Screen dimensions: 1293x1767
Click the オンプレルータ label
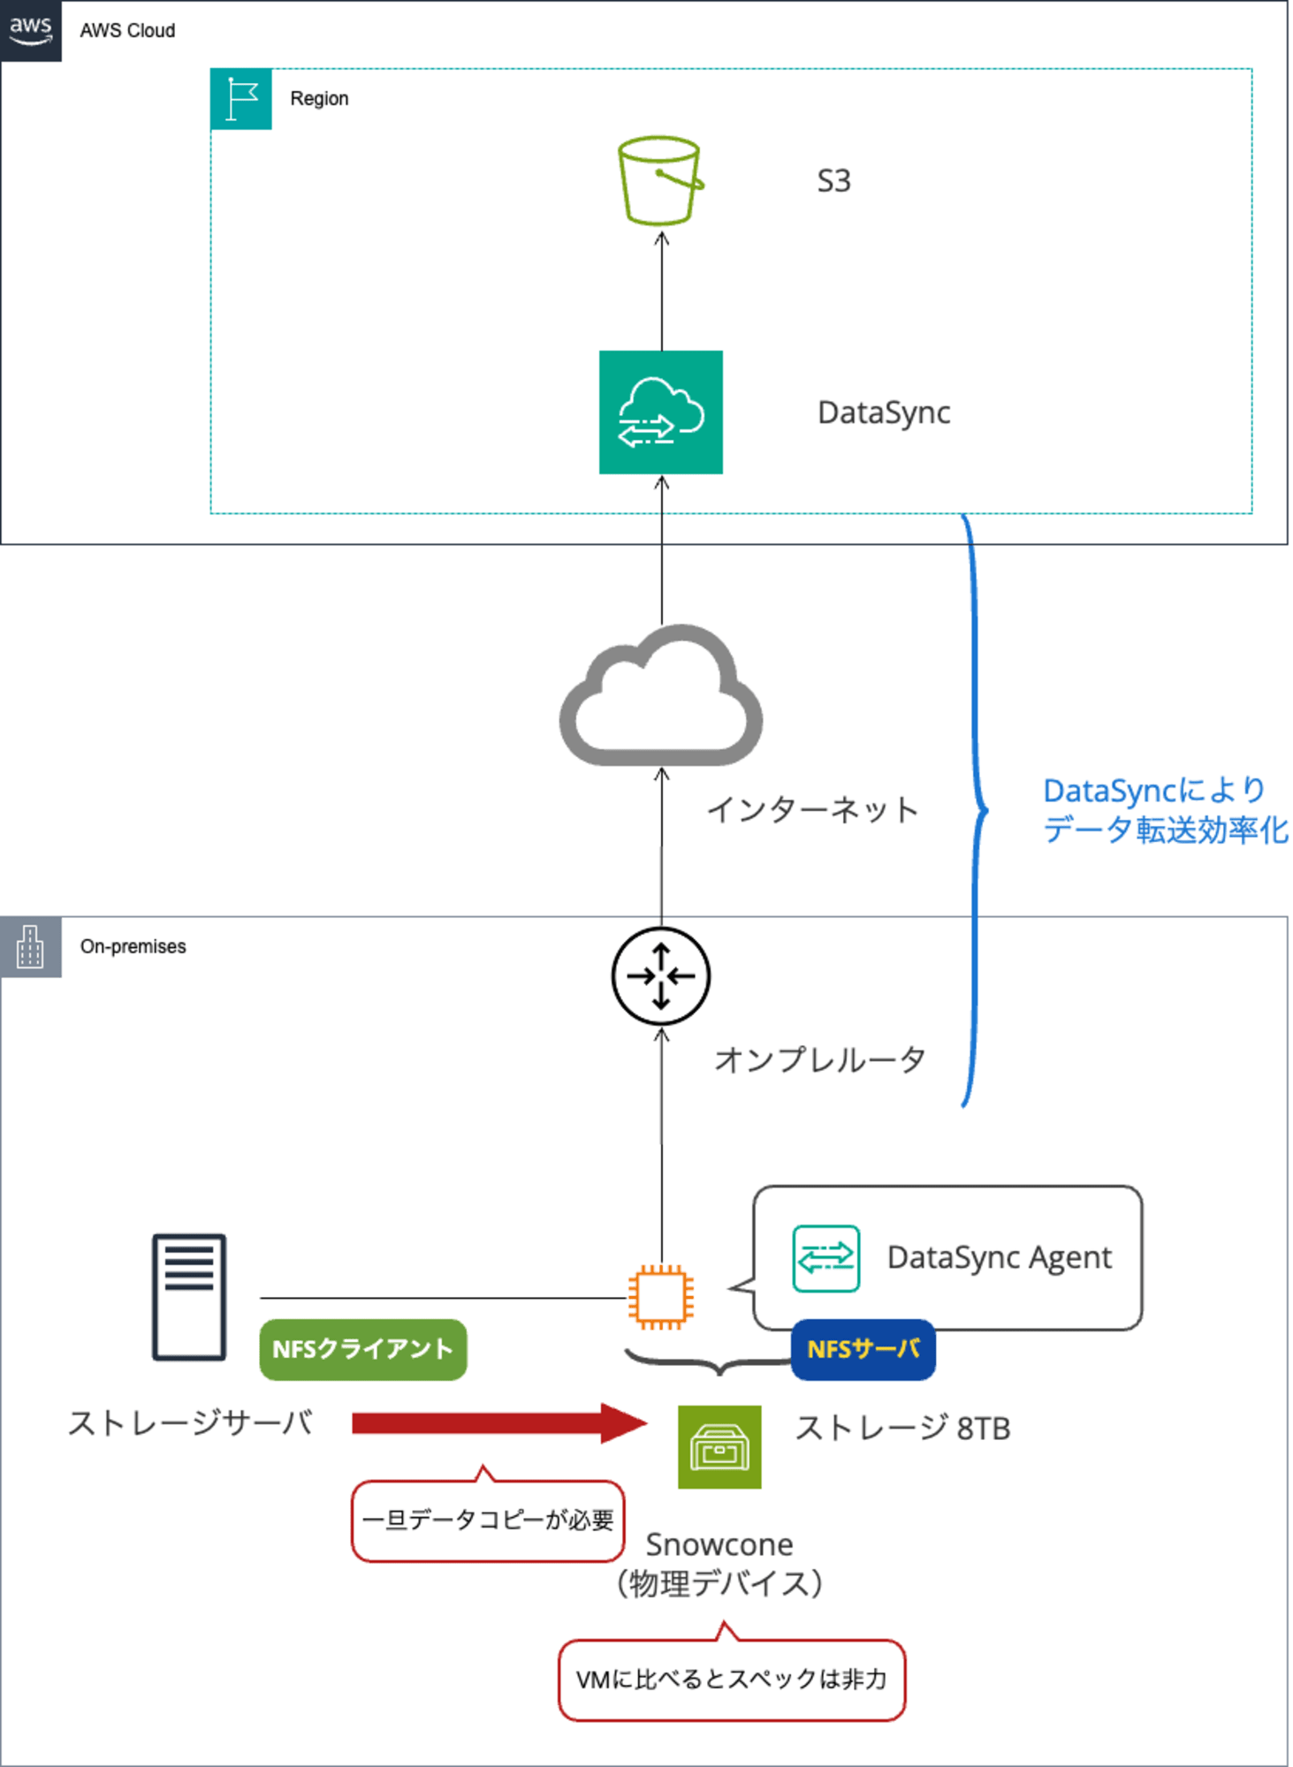[x=820, y=1059]
